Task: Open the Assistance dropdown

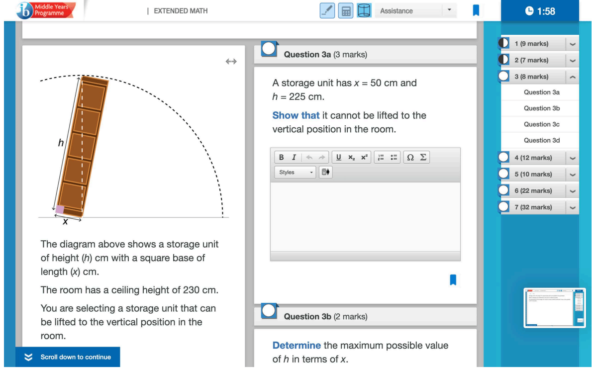Action: pyautogui.click(x=415, y=11)
